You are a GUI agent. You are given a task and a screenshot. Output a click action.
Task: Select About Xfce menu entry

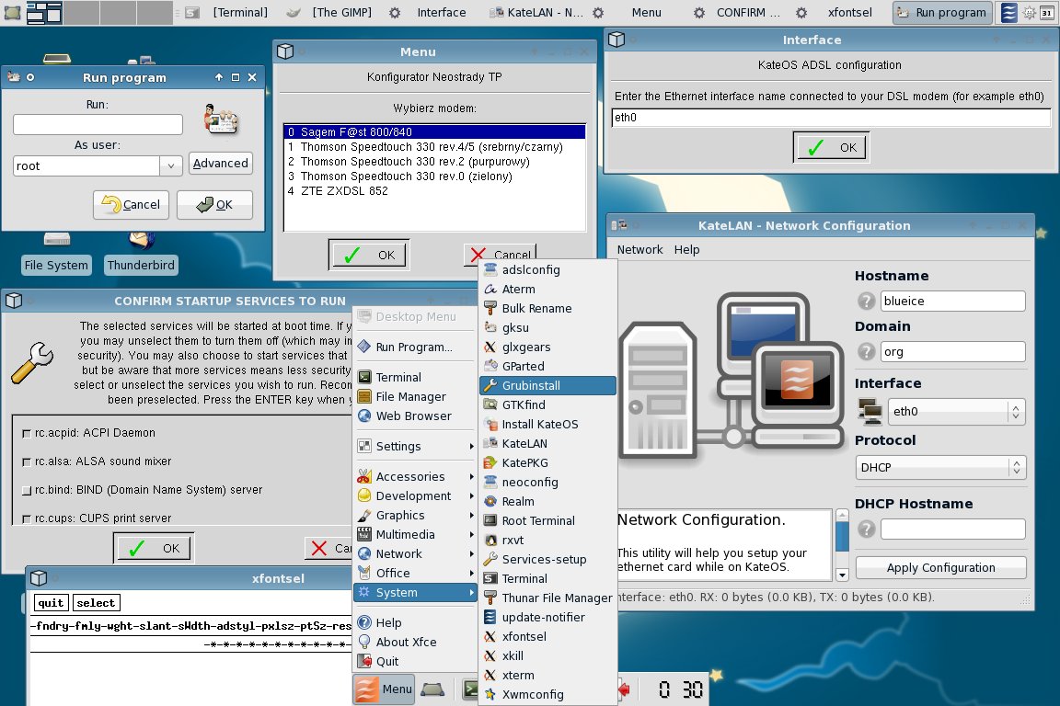(414, 642)
